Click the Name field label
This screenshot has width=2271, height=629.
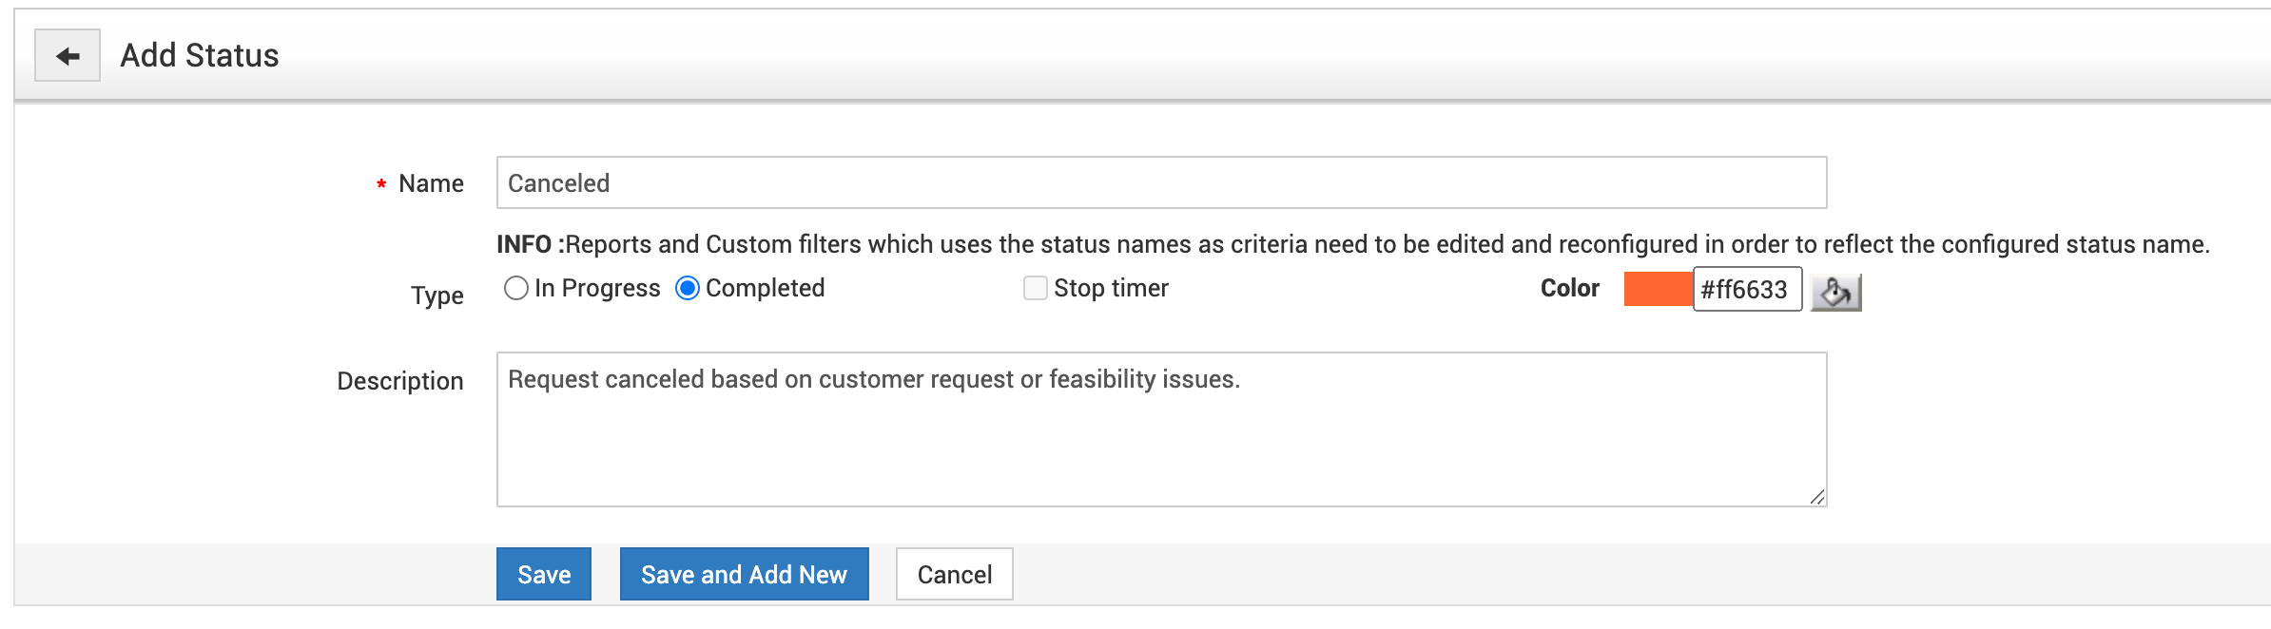point(431,183)
